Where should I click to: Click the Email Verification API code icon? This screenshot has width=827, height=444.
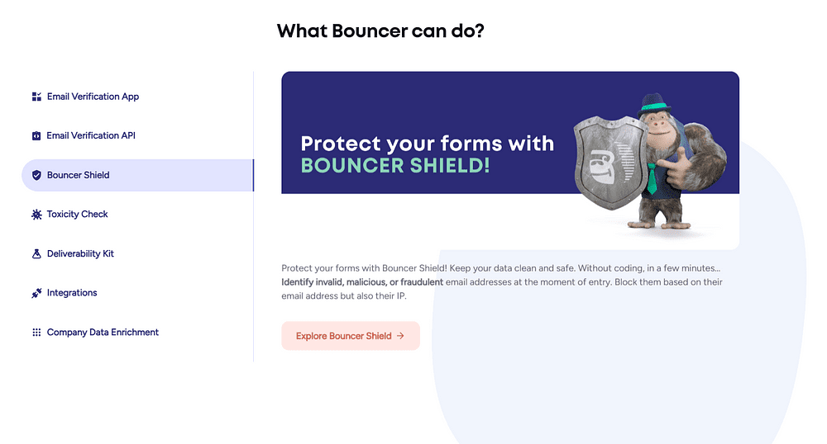[36, 135]
